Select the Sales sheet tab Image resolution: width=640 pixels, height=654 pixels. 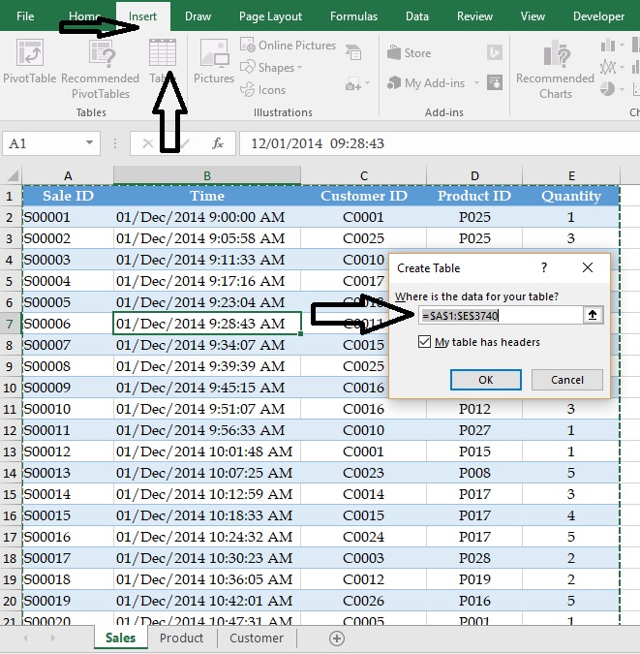pos(120,638)
